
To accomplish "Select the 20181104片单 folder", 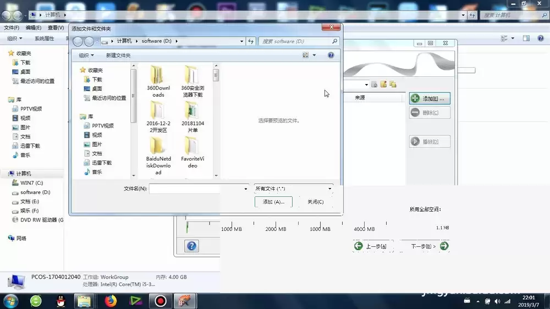I will (193, 117).
